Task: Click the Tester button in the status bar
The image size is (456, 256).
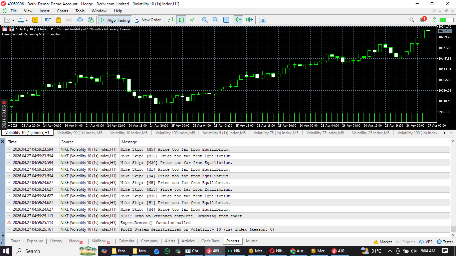Action: click(445, 242)
